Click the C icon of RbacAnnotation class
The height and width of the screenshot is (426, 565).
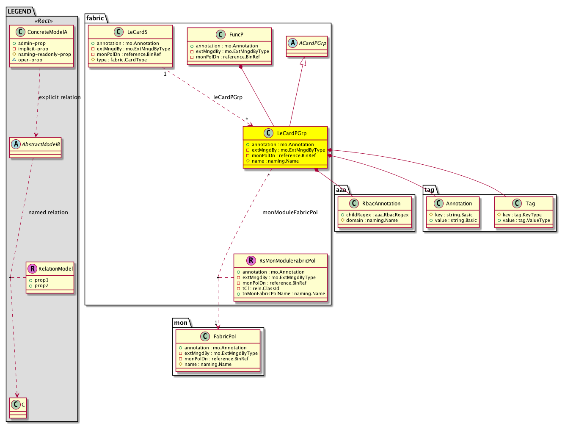pos(354,204)
